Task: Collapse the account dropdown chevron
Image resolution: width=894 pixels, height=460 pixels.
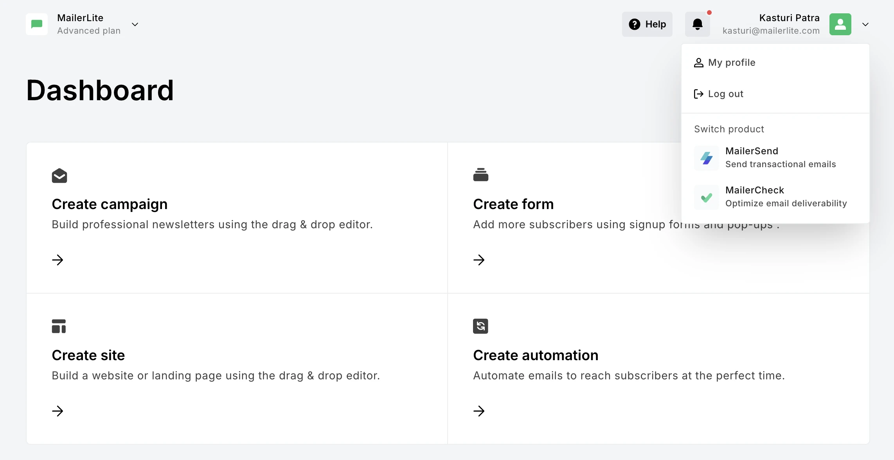Action: tap(865, 24)
